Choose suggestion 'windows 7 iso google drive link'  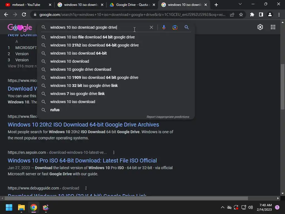(116, 94)
